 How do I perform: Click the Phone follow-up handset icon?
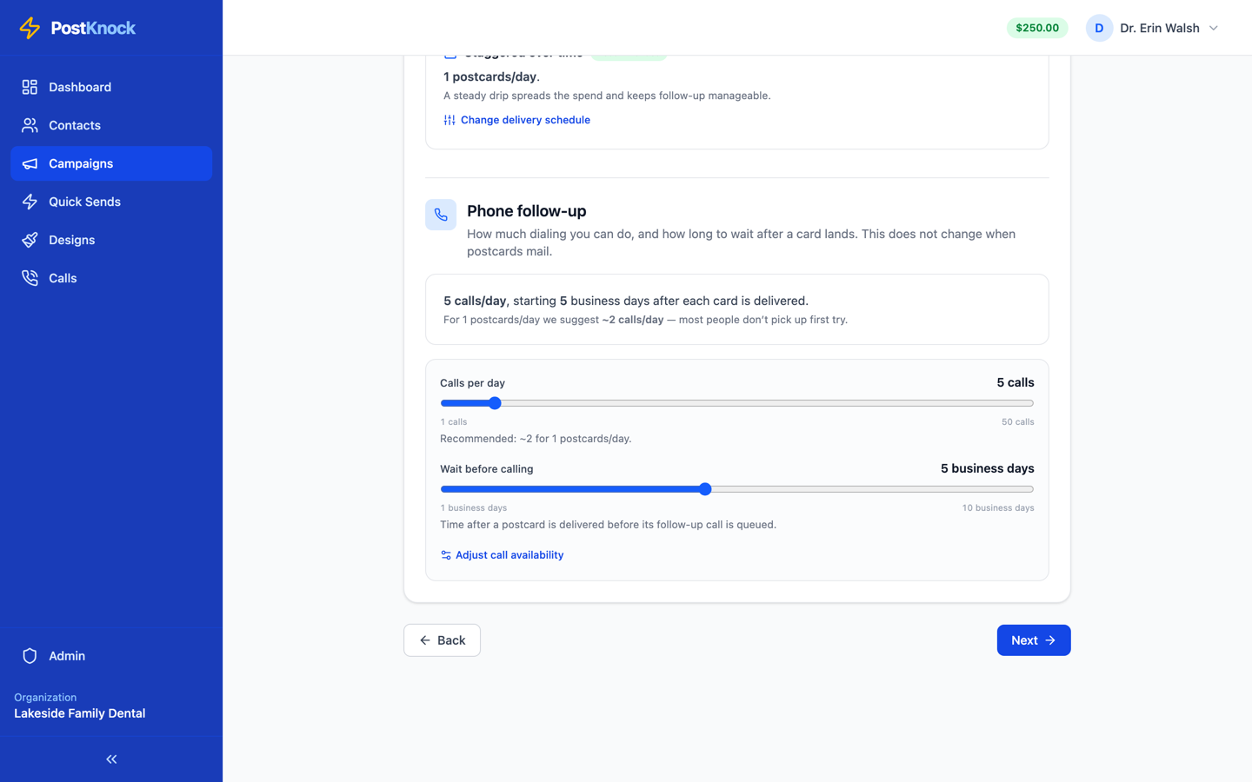(x=441, y=215)
